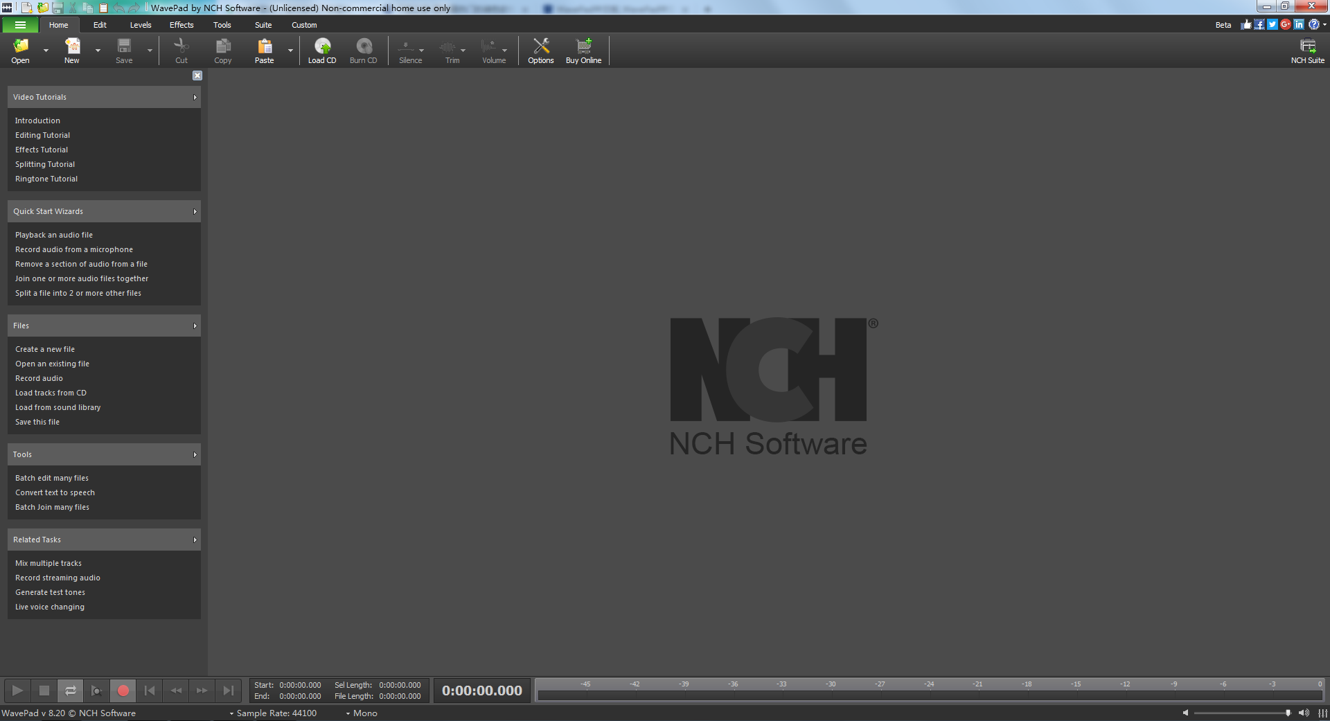Click the Paste toolbar icon
Image resolution: width=1330 pixels, height=721 pixels.
point(265,46)
